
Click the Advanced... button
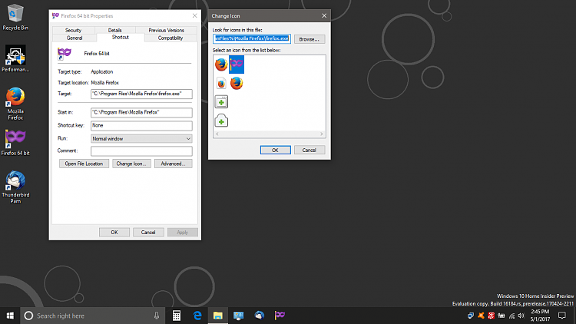pos(173,164)
